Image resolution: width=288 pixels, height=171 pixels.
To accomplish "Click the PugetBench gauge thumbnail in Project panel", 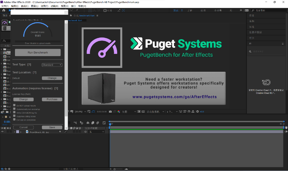I will (x=5, y=23).
